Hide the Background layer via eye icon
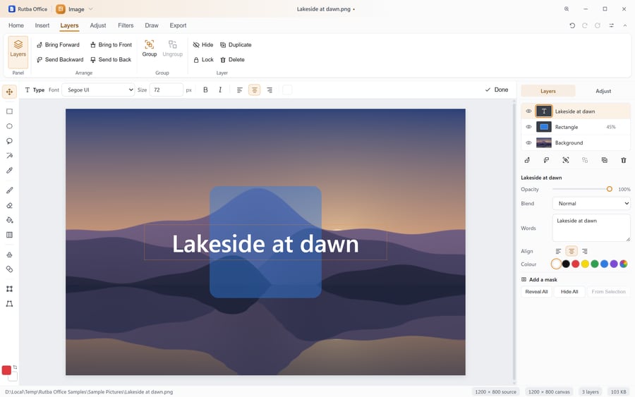The width and height of the screenshot is (635, 397). 528,143
